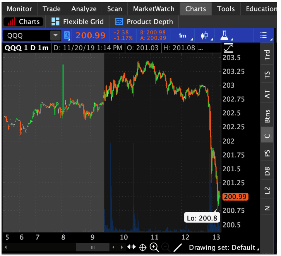Select the line drawing tool icon
This screenshot has height=256, width=281.
(x=178, y=247)
